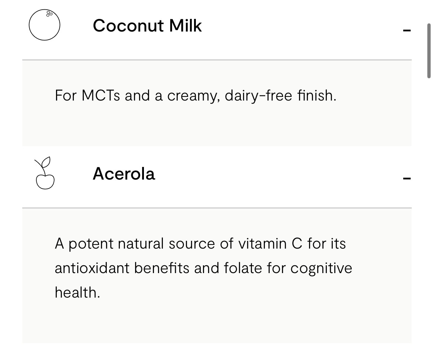Click the page scrollbar thumb
Screen dimensions: 434x351
pos(429,50)
